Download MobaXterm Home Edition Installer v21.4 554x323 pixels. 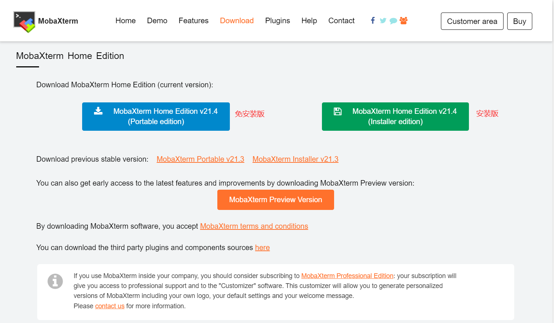click(395, 116)
